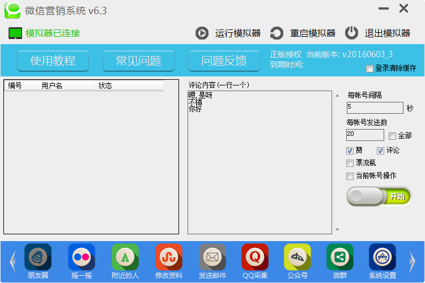The image size is (425, 283).
Task: Click the 每帐号间隔 interval input field
Action: [375, 108]
